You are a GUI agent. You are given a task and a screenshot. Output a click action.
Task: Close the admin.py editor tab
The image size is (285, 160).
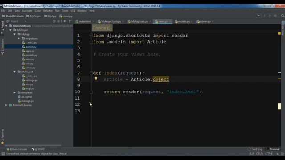[x=213, y=22]
